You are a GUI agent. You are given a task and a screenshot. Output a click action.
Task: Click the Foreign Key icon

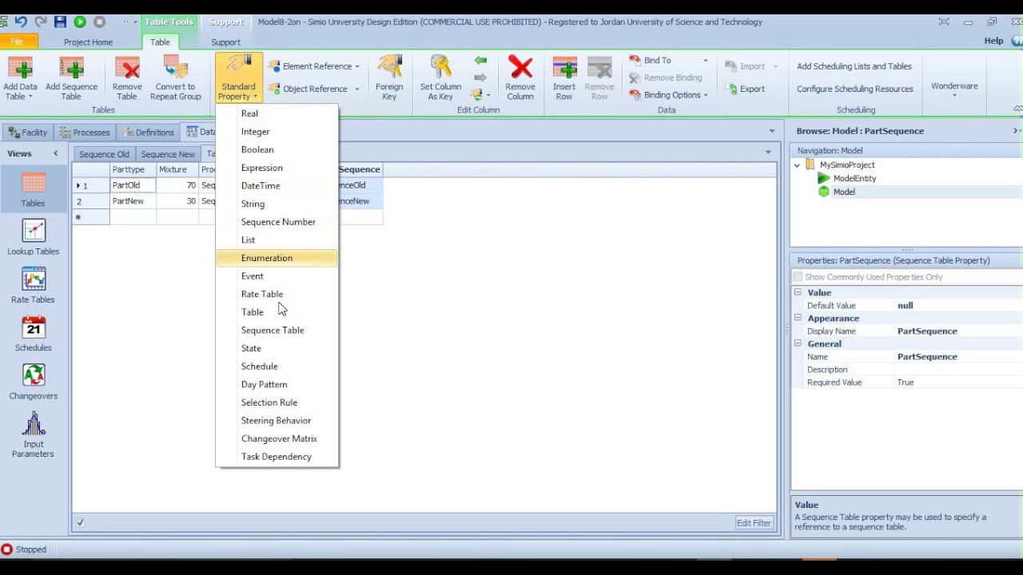tap(389, 78)
